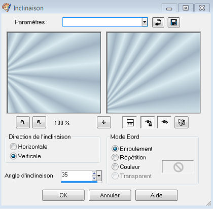Click the zoom in magnifier icon
Viewport: 213px width, 209px height.
39,122
